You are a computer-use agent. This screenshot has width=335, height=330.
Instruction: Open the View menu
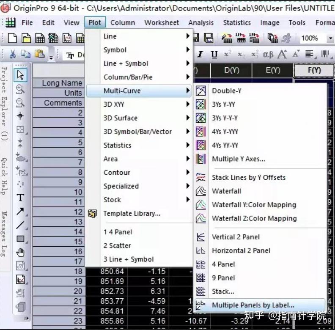point(71,22)
